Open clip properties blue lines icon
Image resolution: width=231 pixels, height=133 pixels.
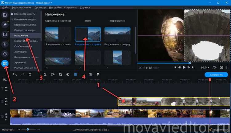click(x=75, y=75)
